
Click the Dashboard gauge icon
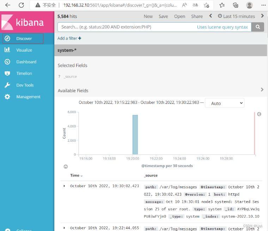7,62
